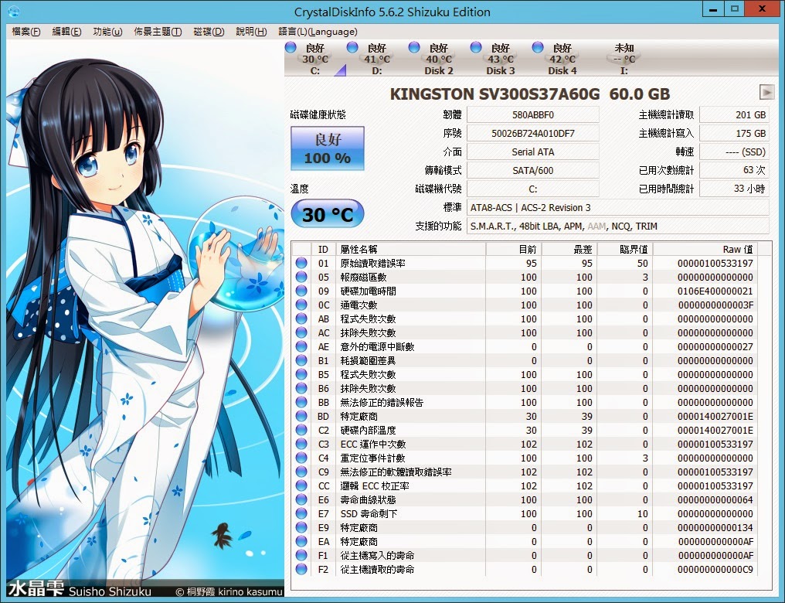The height and width of the screenshot is (603, 785).
Task: Click status orb of attribute BB row
Action: (301, 402)
